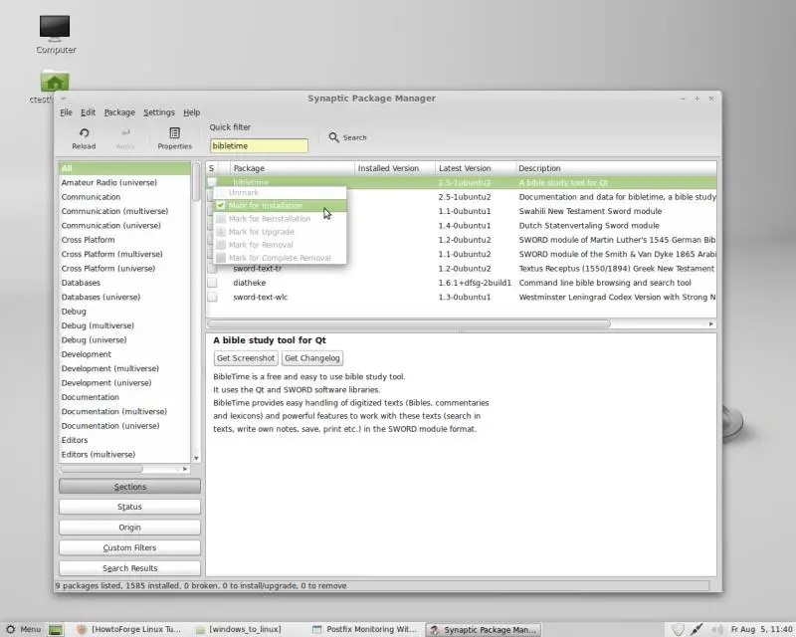Image resolution: width=796 pixels, height=637 pixels.
Task: Select the Debug (multiverse) section
Action: click(124, 325)
